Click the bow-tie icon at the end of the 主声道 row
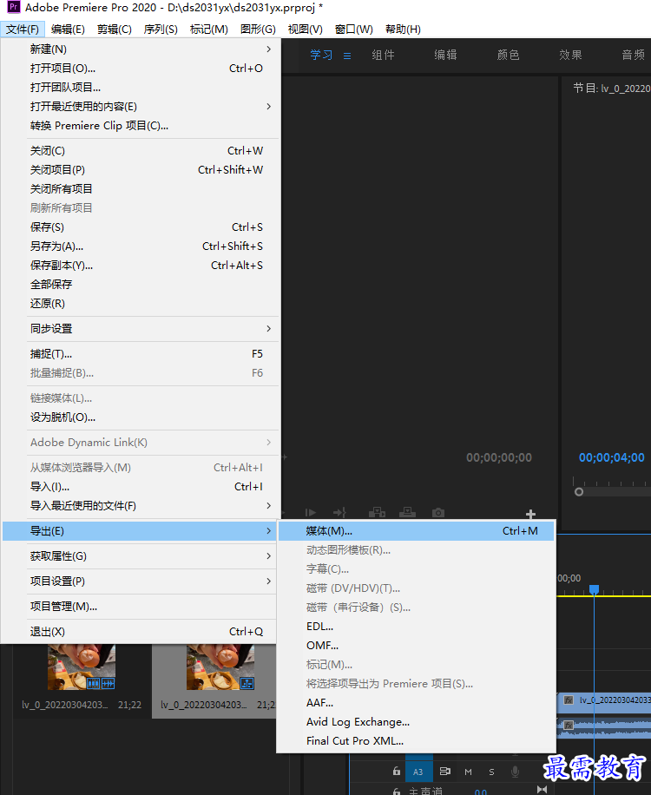This screenshot has height=795, width=651. 542,790
